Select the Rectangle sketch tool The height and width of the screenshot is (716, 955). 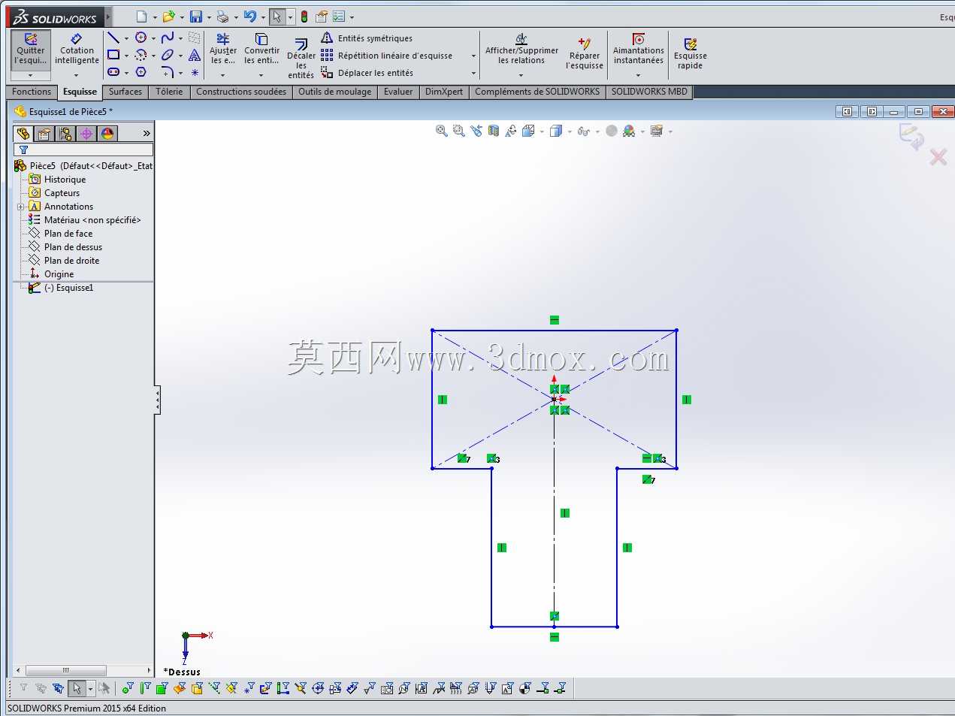(x=113, y=55)
